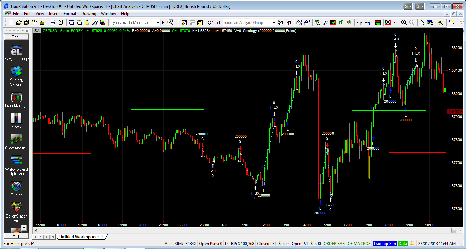
Task: Click the red and green flag icon
Action: click(378, 23)
